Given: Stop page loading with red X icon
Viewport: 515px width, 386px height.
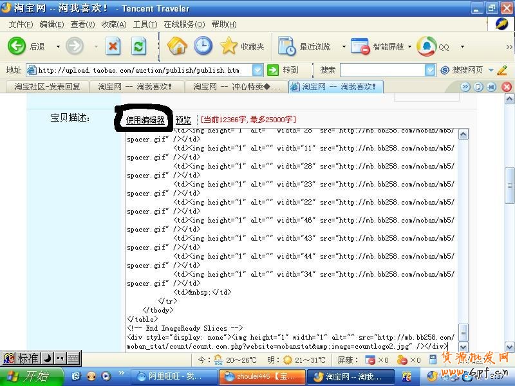Looking at the screenshot, I should tap(113, 46).
